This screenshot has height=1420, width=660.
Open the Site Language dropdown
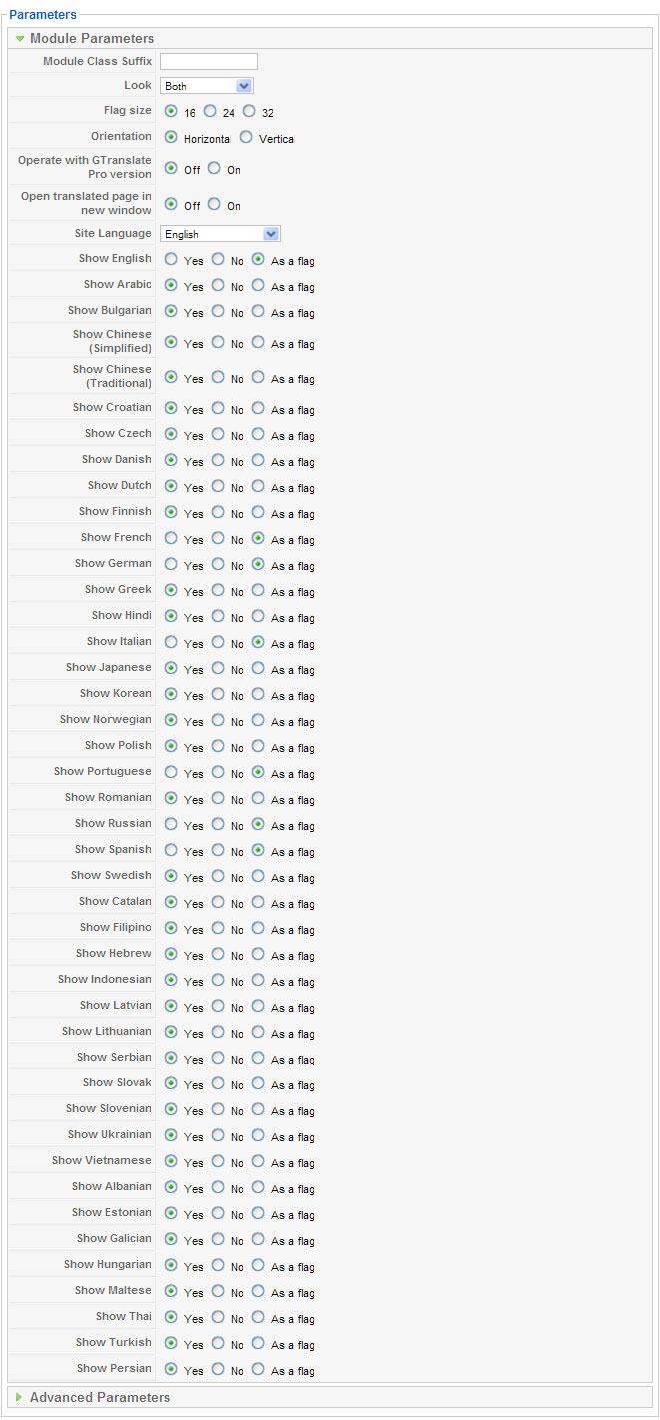[x=220, y=234]
